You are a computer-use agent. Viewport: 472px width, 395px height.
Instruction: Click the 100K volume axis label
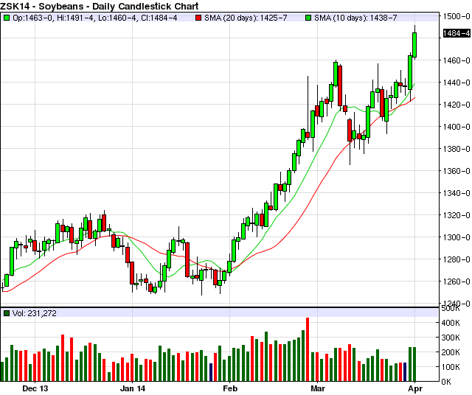point(451,367)
